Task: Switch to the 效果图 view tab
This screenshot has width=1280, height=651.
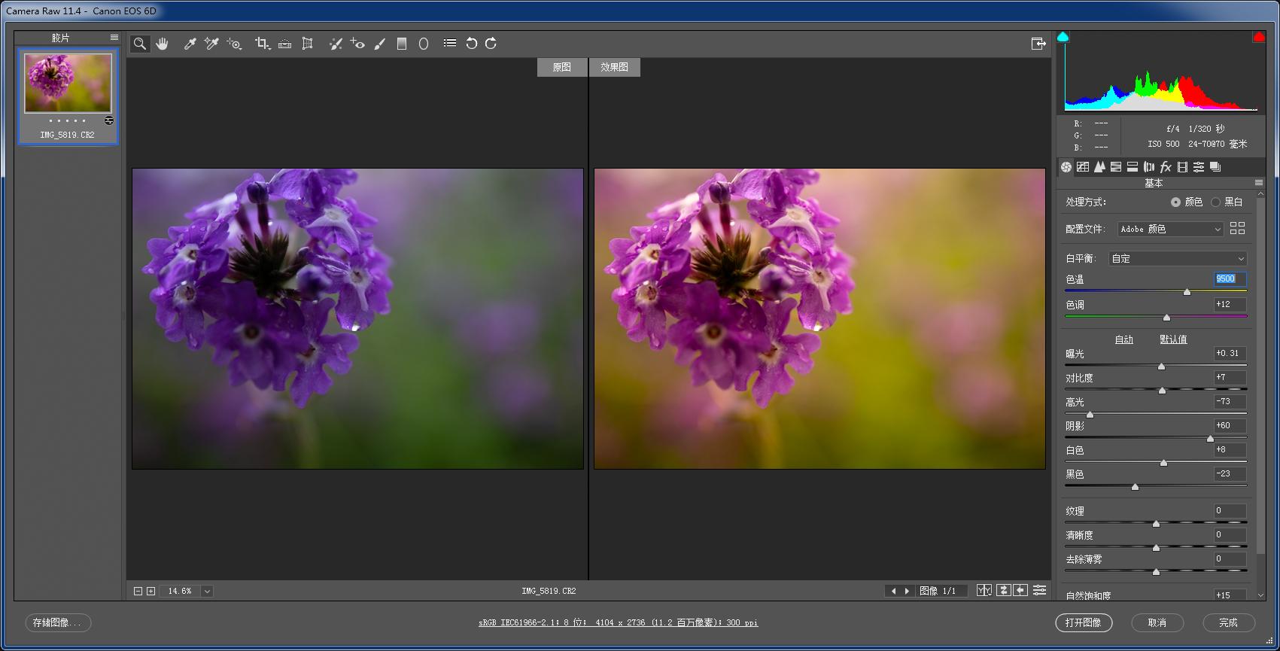Action: click(x=614, y=67)
